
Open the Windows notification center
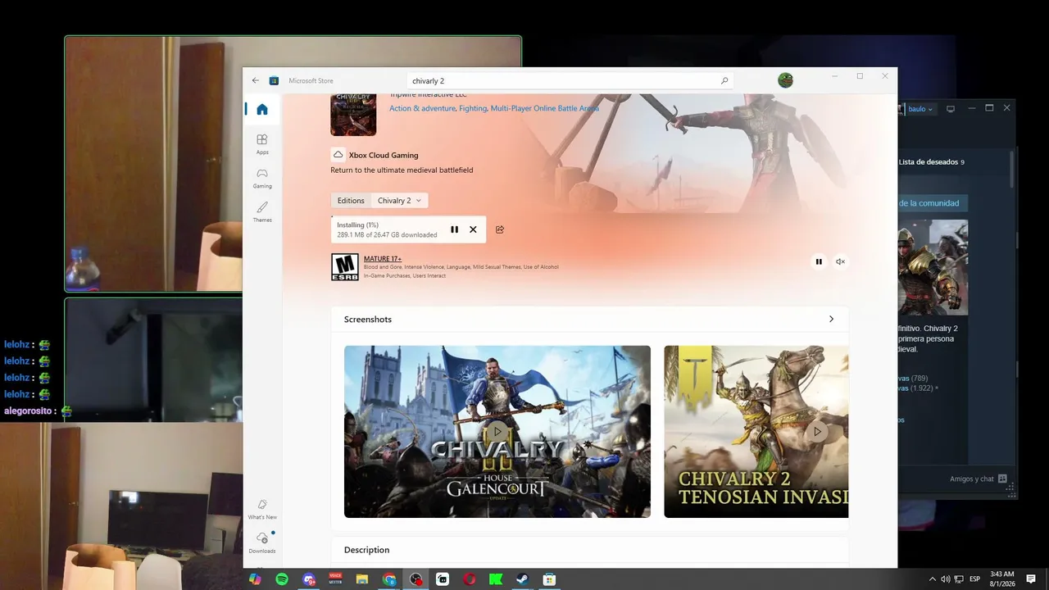tap(1031, 579)
